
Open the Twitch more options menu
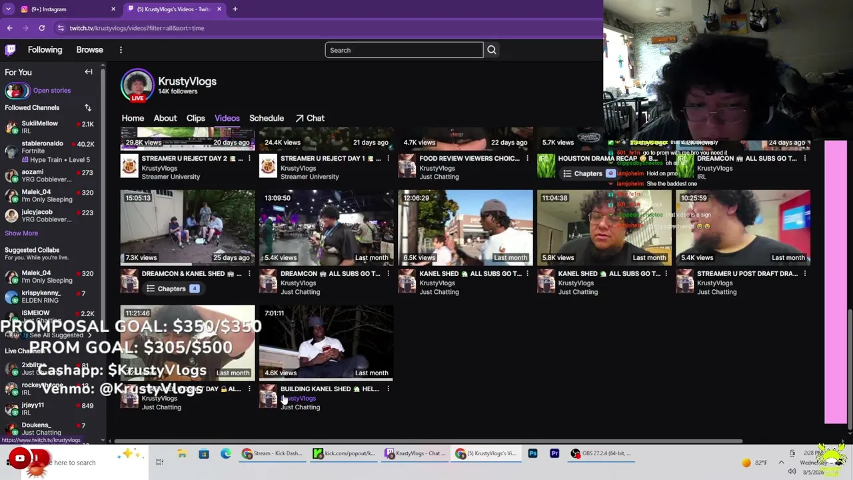(x=121, y=50)
